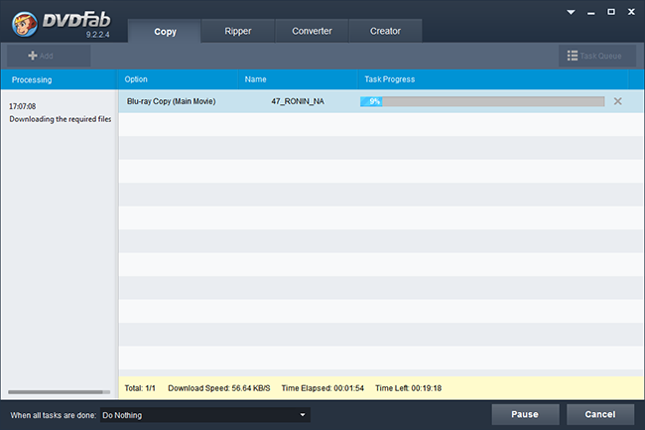Click the Name column header
This screenshot has width=645, height=430.
point(298,79)
